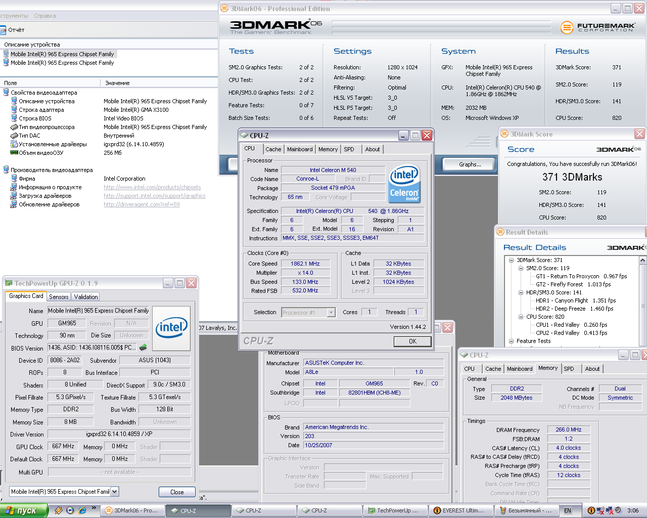The image size is (647, 518).
Task: Switch to 3DMark06 taskbar button
Action: click(x=132, y=510)
